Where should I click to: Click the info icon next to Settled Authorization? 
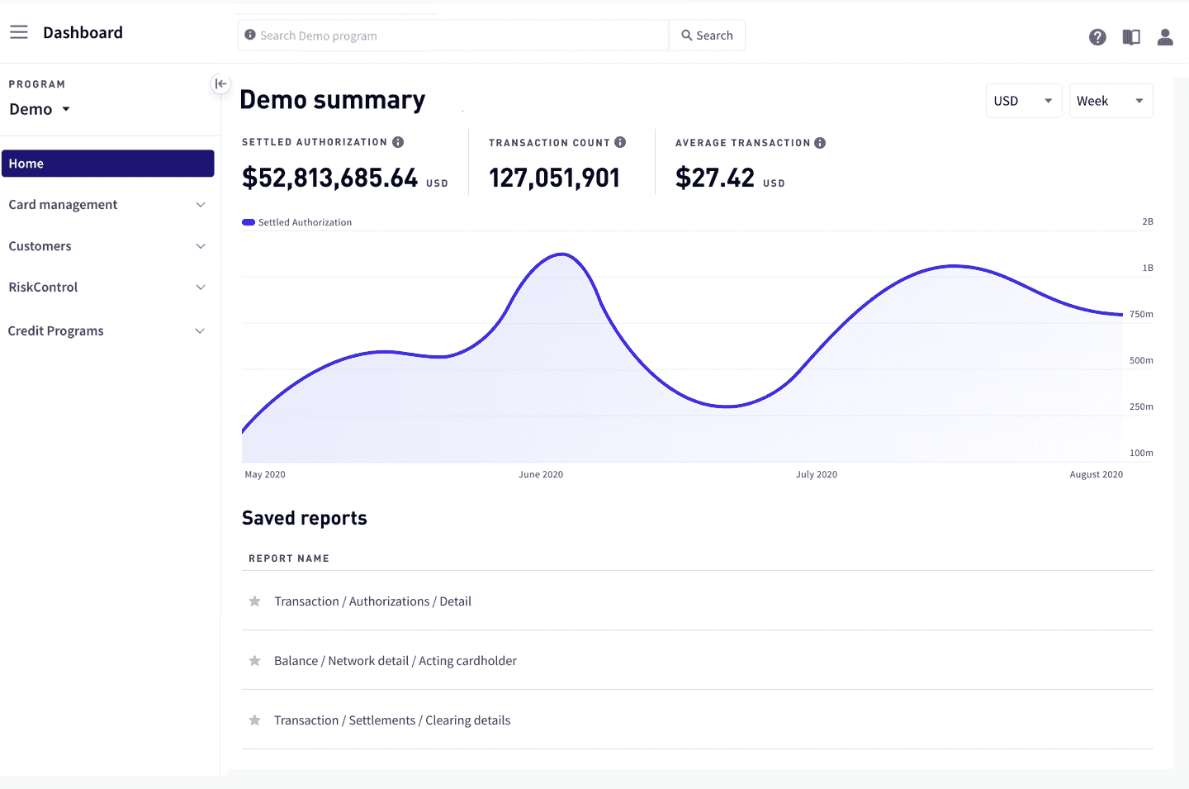(x=399, y=141)
